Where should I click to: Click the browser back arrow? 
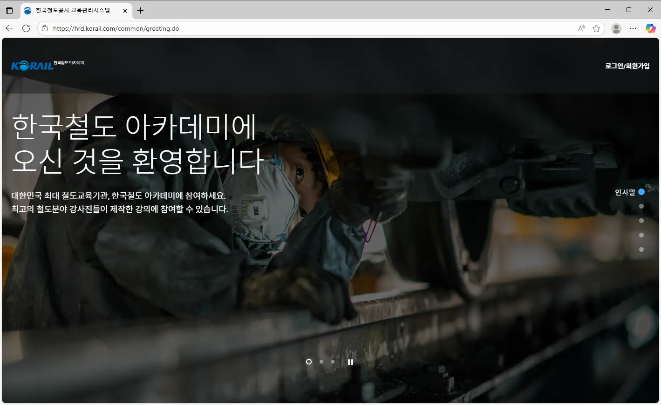coord(9,28)
